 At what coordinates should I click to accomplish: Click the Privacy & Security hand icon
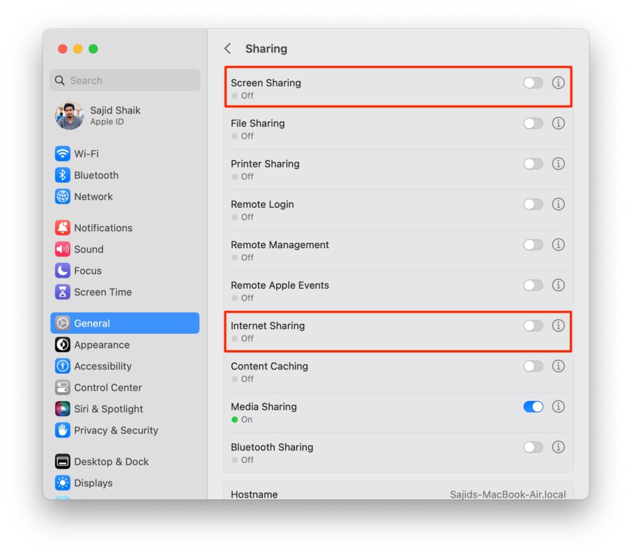62,430
